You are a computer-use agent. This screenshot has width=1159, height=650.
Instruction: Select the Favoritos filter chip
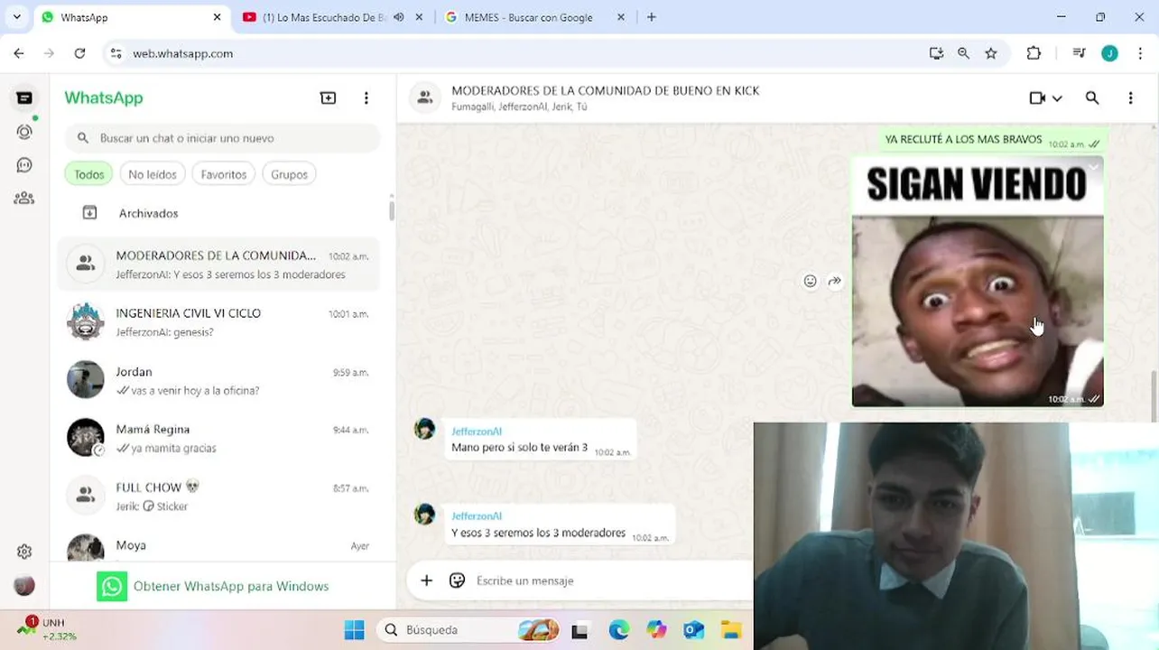tap(224, 174)
